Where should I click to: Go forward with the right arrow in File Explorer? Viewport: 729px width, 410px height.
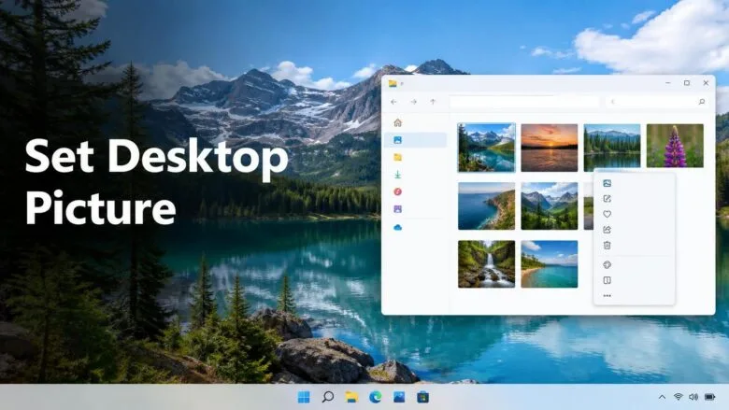click(413, 102)
